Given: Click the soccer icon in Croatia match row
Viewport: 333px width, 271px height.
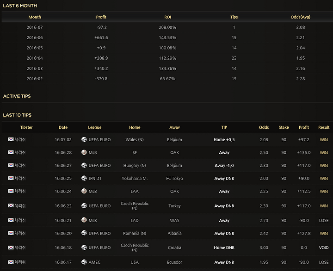Looking at the screenshot, I should click(x=84, y=247).
